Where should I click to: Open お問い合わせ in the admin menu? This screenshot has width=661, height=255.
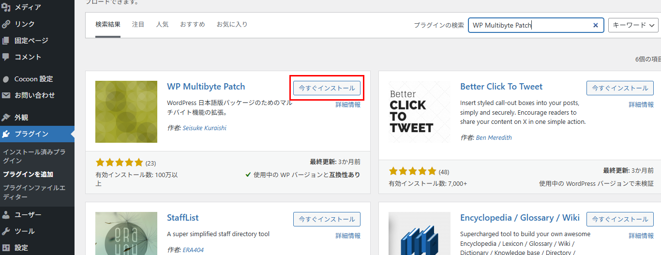[37, 95]
